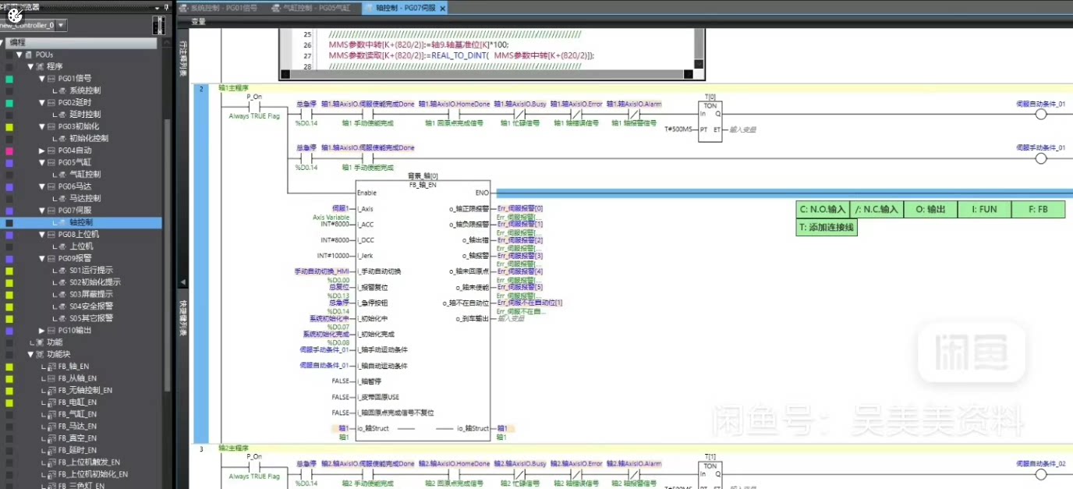The width and height of the screenshot is (1073, 489).
Task: Collapse the PG09报警 program node
Action: (x=42, y=258)
